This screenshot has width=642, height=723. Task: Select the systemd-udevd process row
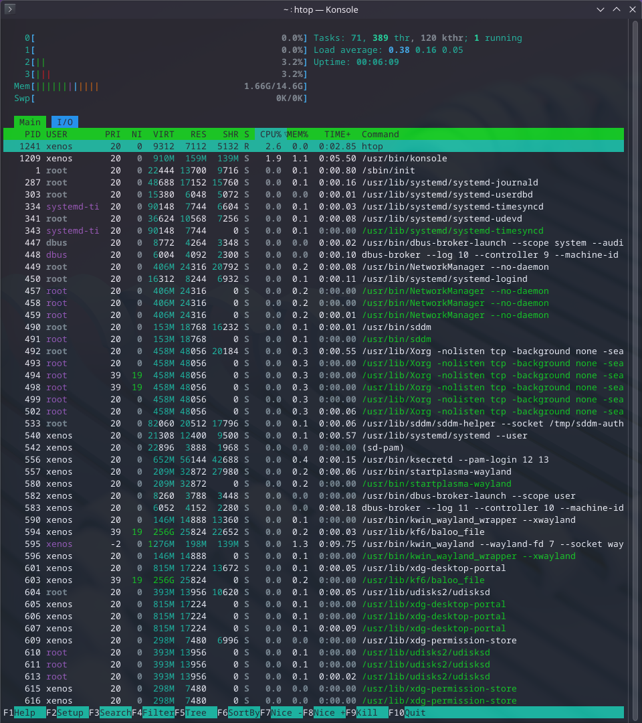click(x=314, y=218)
